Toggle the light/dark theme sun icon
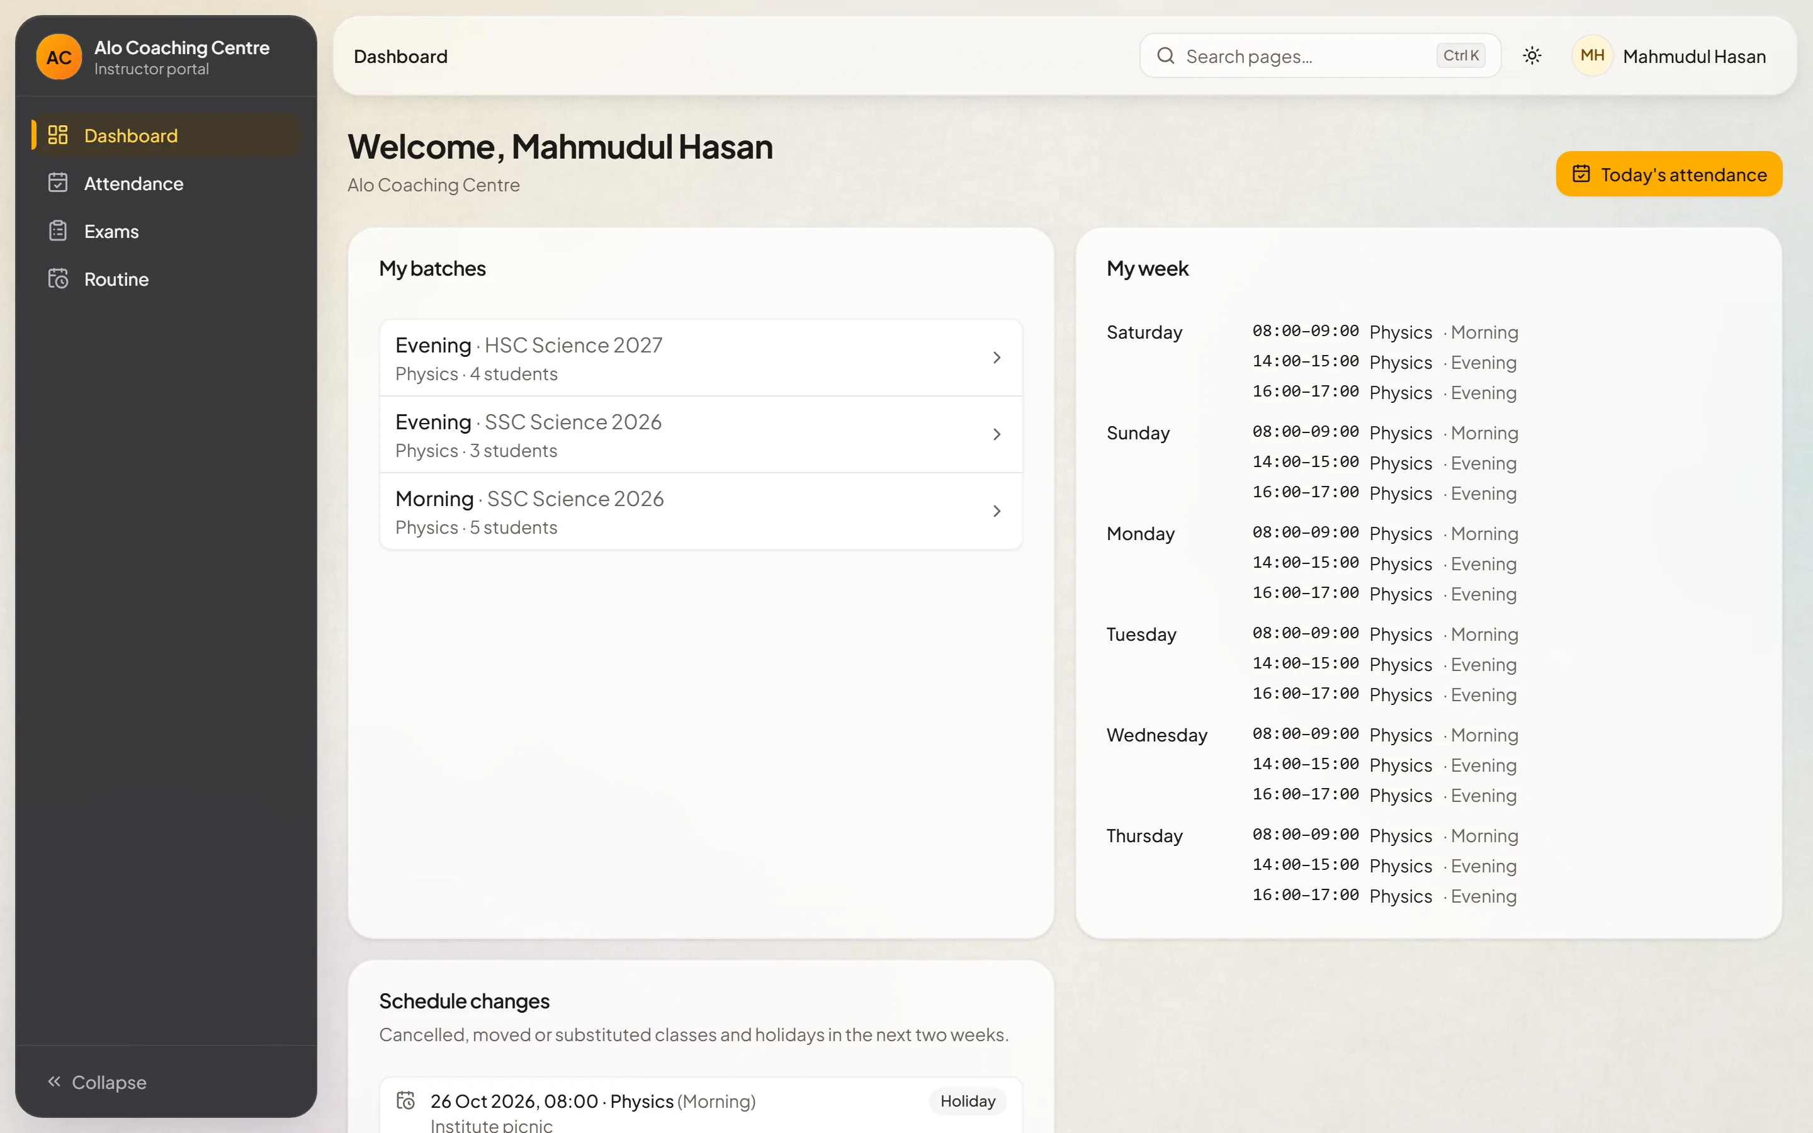The width and height of the screenshot is (1813, 1133). [x=1532, y=56]
